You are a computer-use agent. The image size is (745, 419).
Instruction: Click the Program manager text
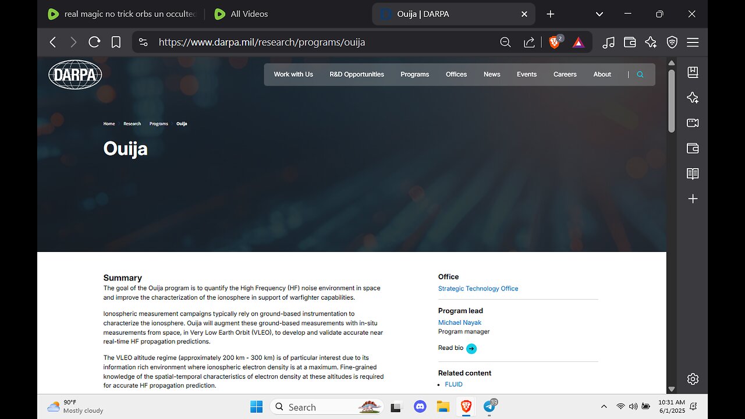pos(464,332)
